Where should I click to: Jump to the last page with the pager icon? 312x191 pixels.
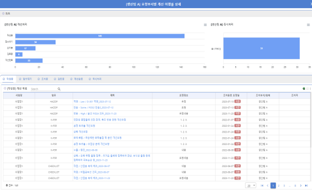[306, 186]
